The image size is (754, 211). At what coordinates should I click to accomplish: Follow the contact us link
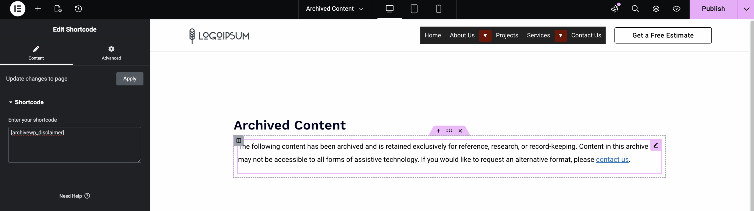pos(612,160)
